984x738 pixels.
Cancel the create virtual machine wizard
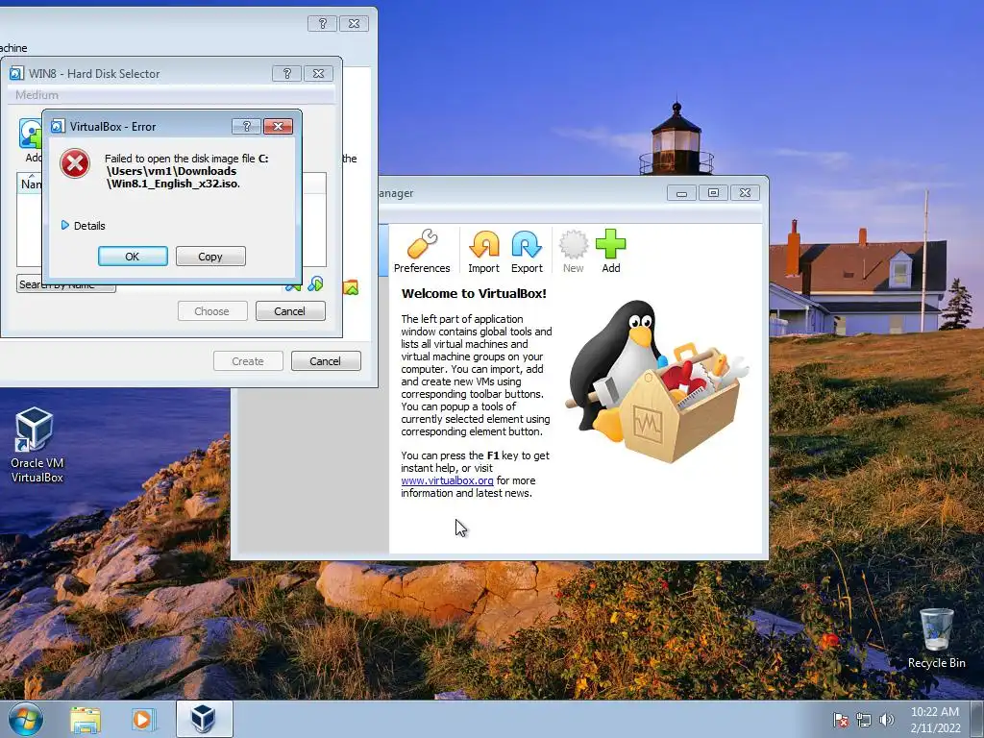click(325, 361)
